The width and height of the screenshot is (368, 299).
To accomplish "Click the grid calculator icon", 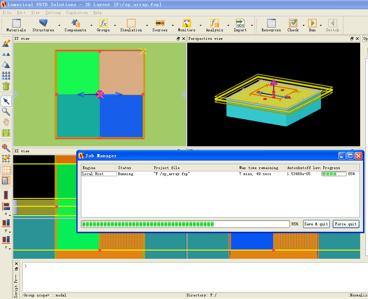I will pyautogui.click(x=6, y=180).
